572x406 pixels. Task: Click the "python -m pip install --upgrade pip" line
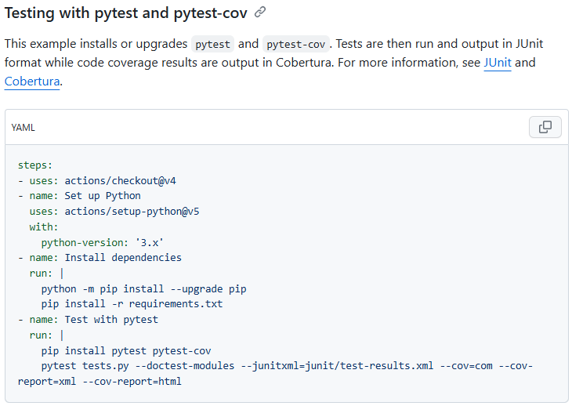(x=143, y=289)
